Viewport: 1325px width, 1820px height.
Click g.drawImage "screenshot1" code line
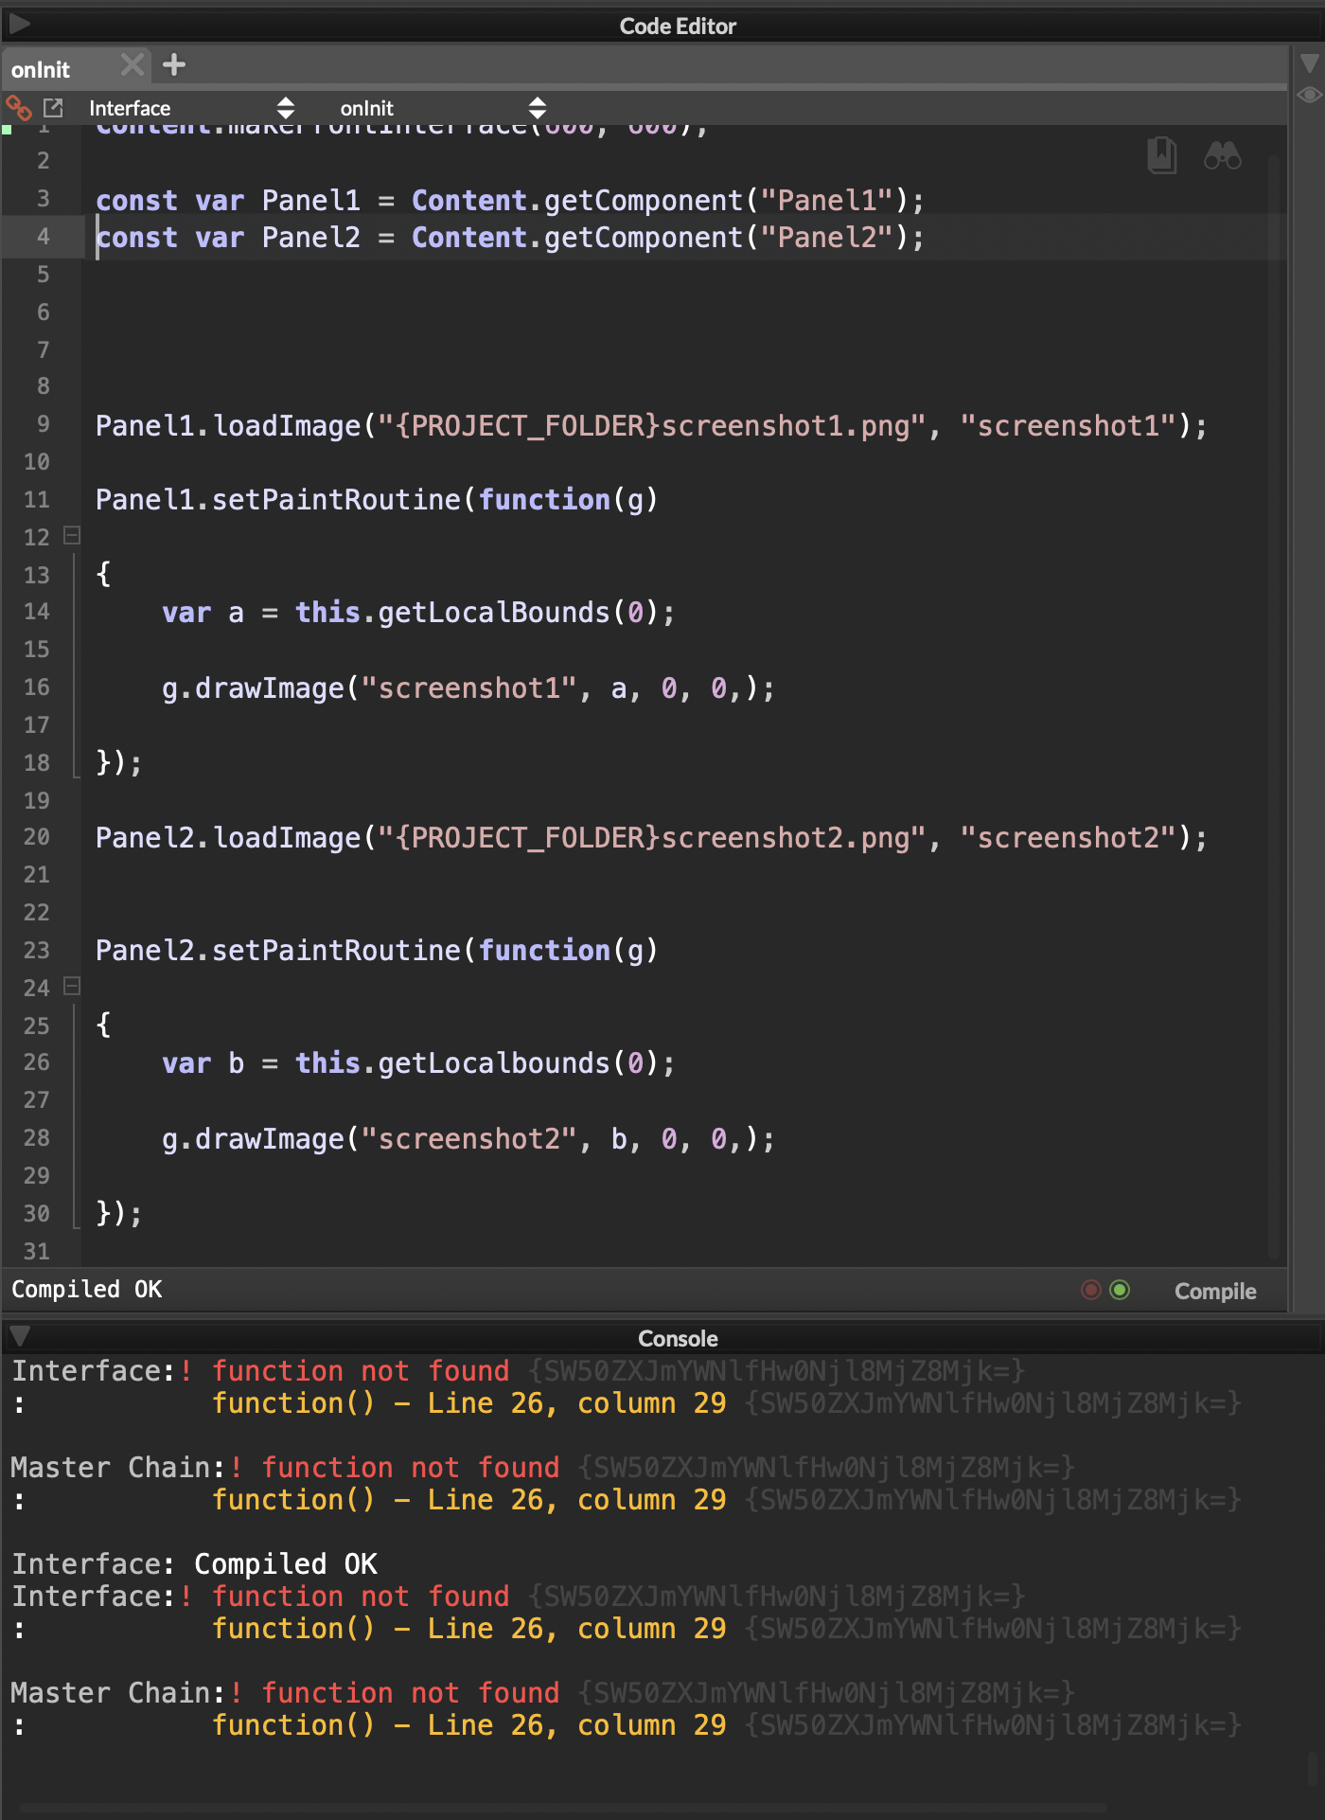pos(468,688)
